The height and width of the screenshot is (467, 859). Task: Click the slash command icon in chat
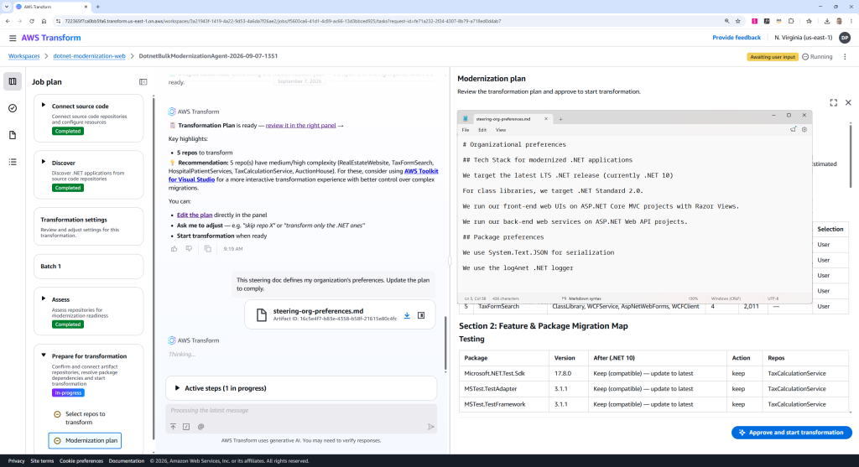pyautogui.click(x=186, y=427)
